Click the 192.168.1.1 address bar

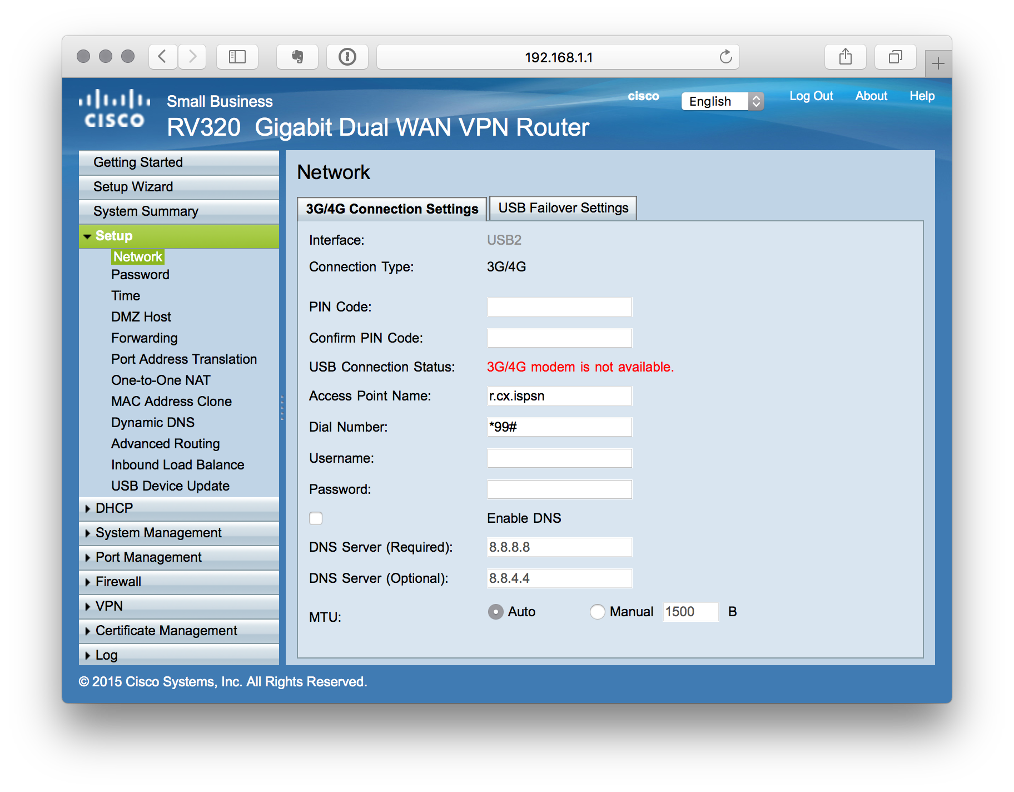pos(558,57)
